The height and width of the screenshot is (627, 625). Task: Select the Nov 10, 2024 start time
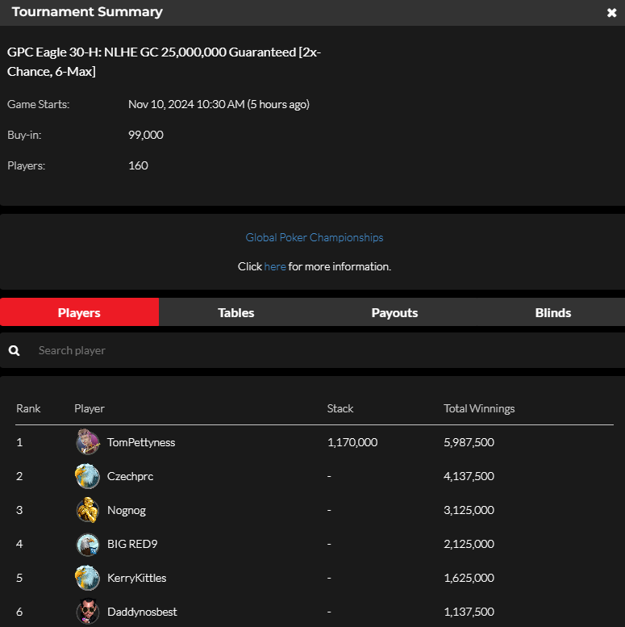click(219, 104)
